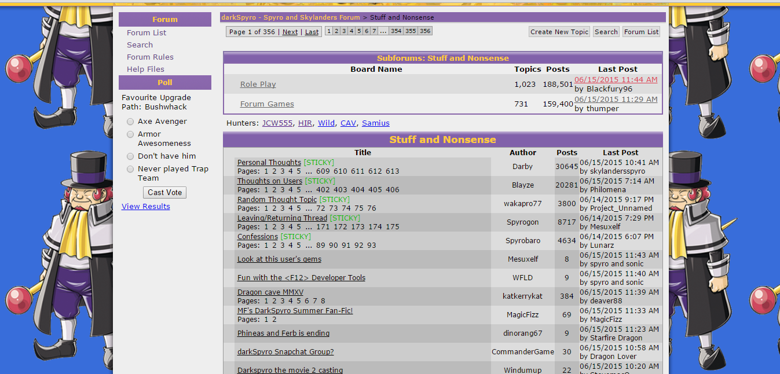This screenshot has width=780, height=374.
Task: Go to page 356 in pagination
Action: (x=425, y=31)
